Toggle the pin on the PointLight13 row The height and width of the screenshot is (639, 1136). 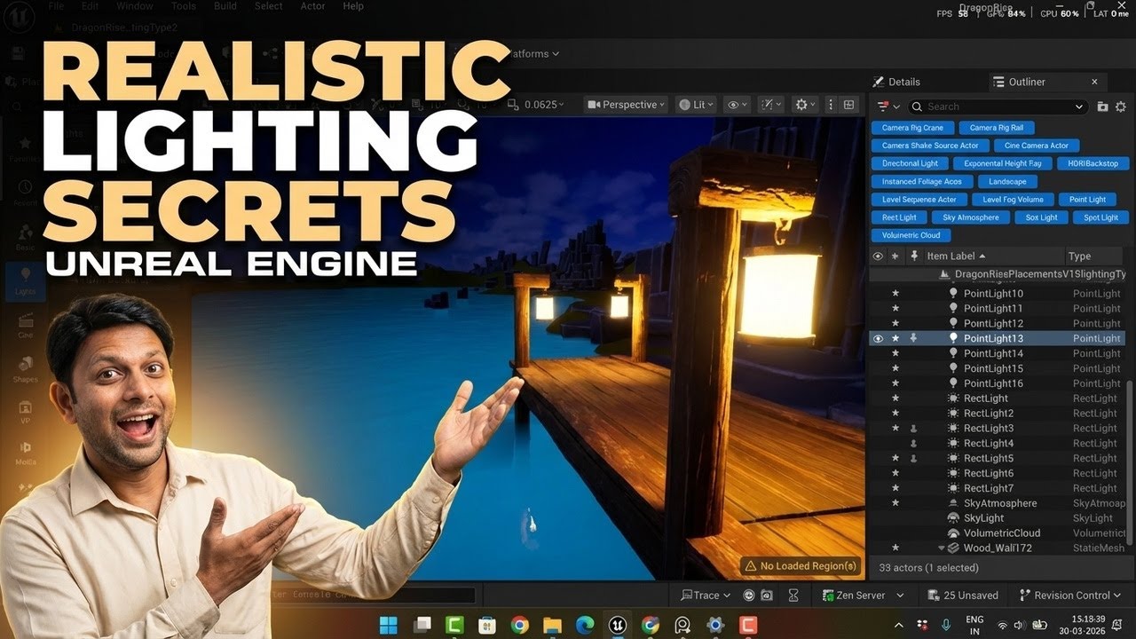coord(913,339)
